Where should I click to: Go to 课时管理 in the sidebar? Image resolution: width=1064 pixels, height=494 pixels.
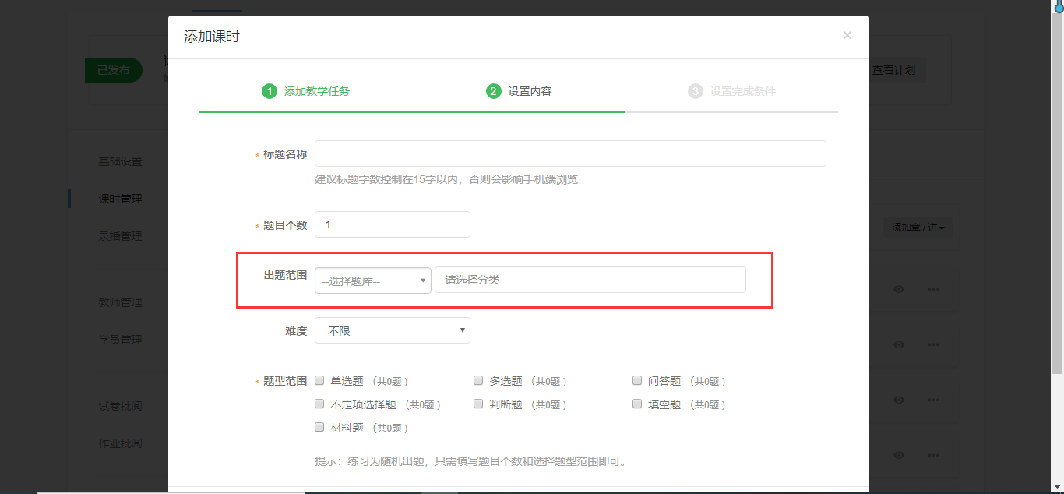point(120,199)
